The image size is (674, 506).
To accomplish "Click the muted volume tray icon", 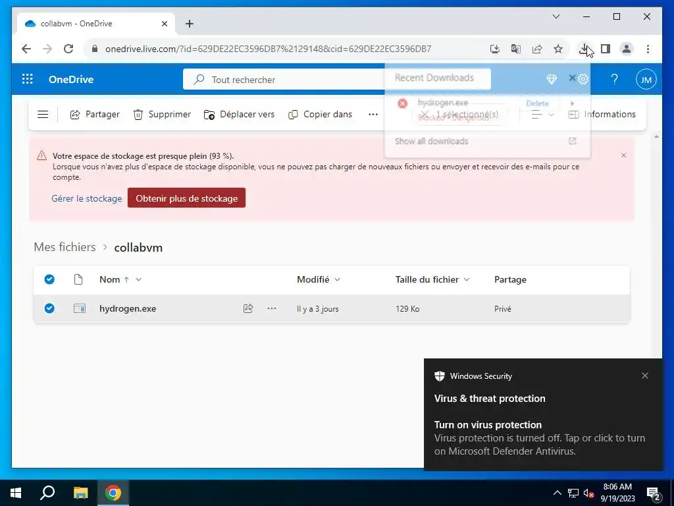I will pyautogui.click(x=588, y=493).
